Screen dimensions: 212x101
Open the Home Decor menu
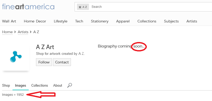click(35, 21)
